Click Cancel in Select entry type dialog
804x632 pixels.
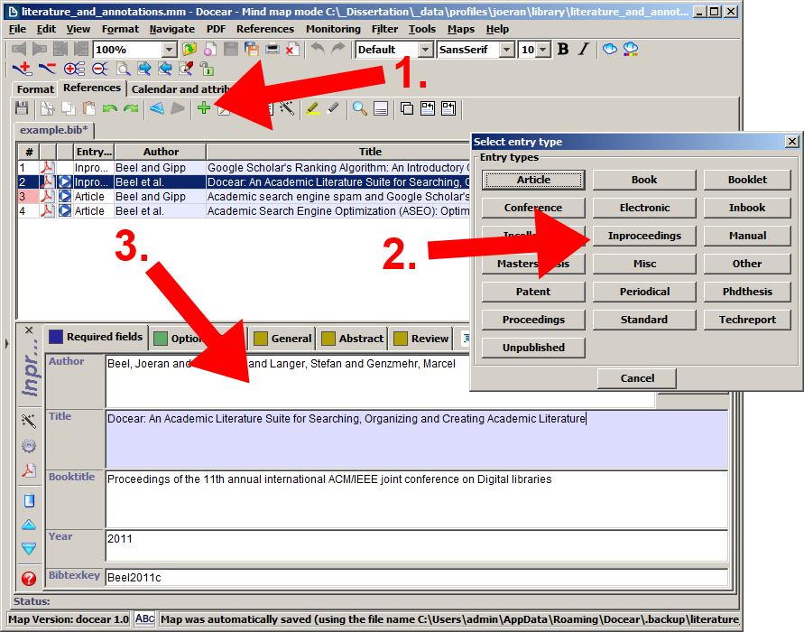point(637,378)
